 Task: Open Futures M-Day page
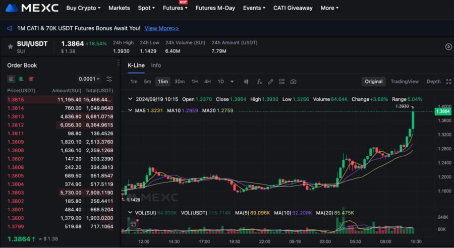click(x=215, y=8)
